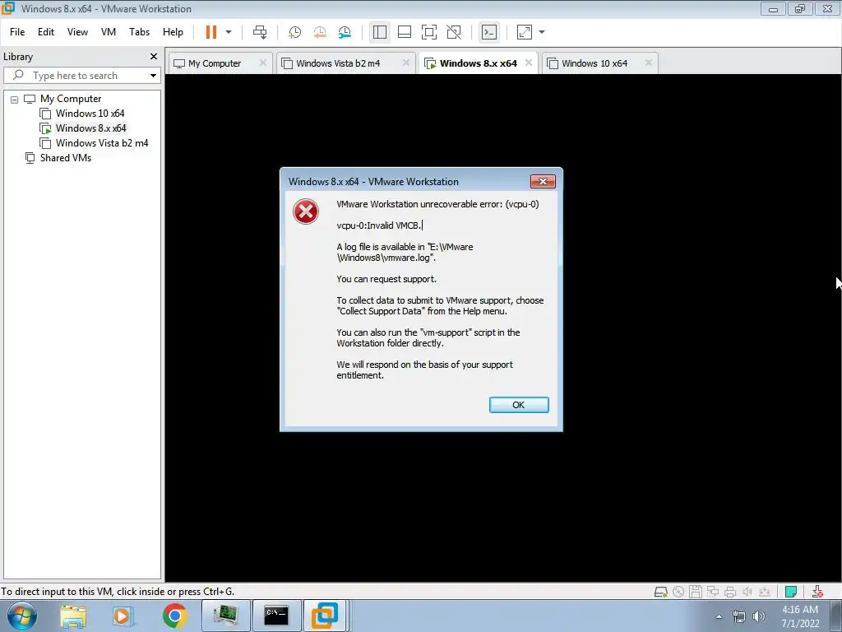
Task: Click the USB device status bar icon
Action: tap(764, 592)
